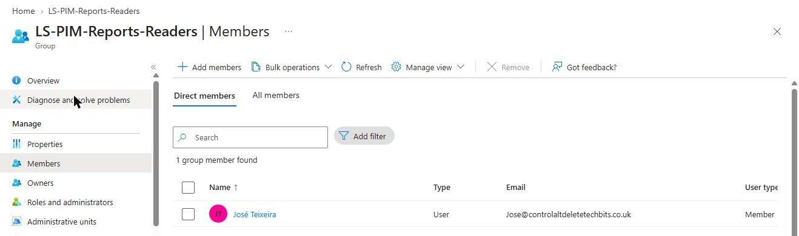
Task: Switch to the Direct members tab
Action: coord(204,96)
